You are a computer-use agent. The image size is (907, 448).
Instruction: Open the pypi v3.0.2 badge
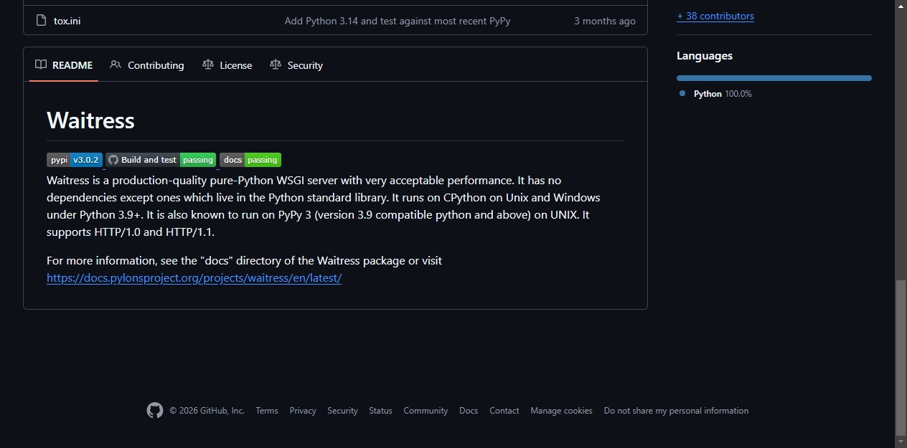pos(75,160)
